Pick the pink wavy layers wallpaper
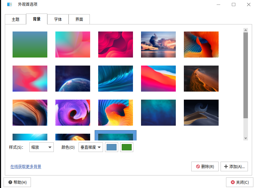Viewport: 255px width, 188px height. pos(116,44)
